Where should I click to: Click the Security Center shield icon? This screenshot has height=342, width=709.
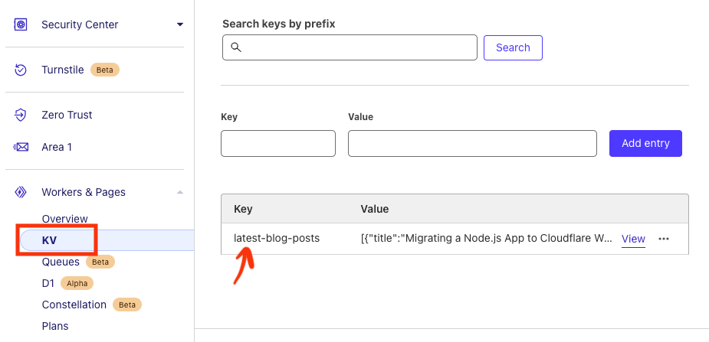21,24
